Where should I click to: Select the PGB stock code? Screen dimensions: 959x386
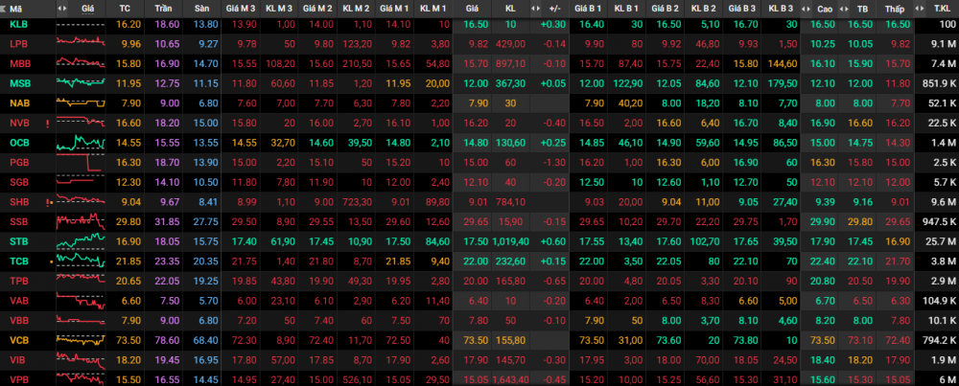(20, 163)
